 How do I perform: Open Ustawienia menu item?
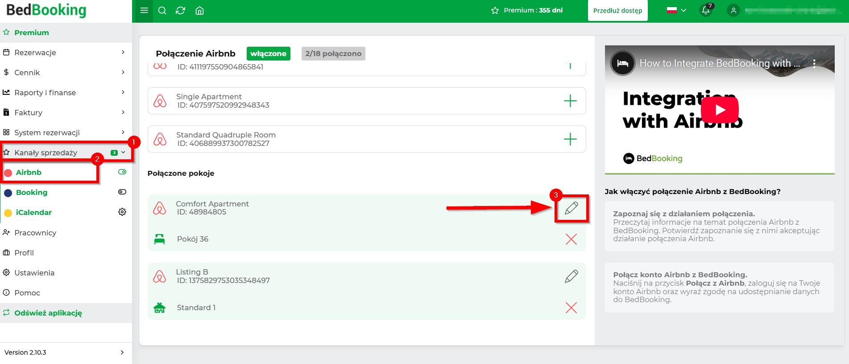pos(66,273)
